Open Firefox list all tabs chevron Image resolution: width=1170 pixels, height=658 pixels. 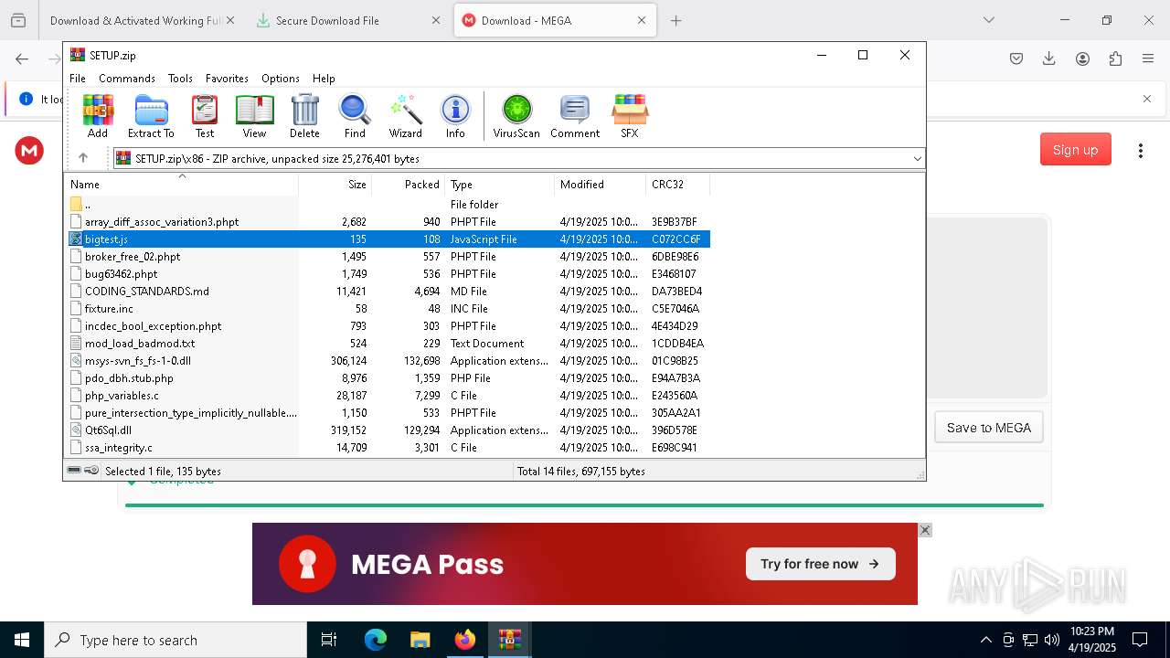[988, 20]
